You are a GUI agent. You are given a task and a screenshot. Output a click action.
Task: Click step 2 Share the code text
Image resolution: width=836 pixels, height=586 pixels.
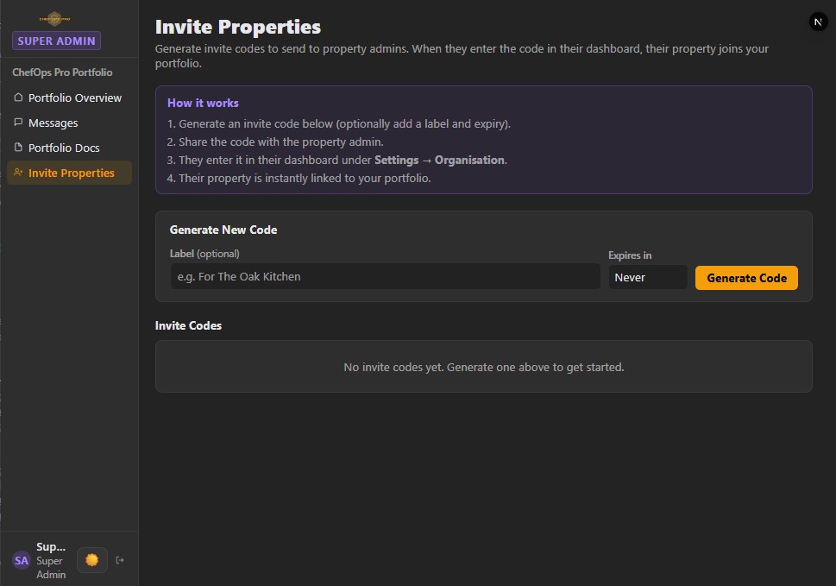click(x=275, y=142)
